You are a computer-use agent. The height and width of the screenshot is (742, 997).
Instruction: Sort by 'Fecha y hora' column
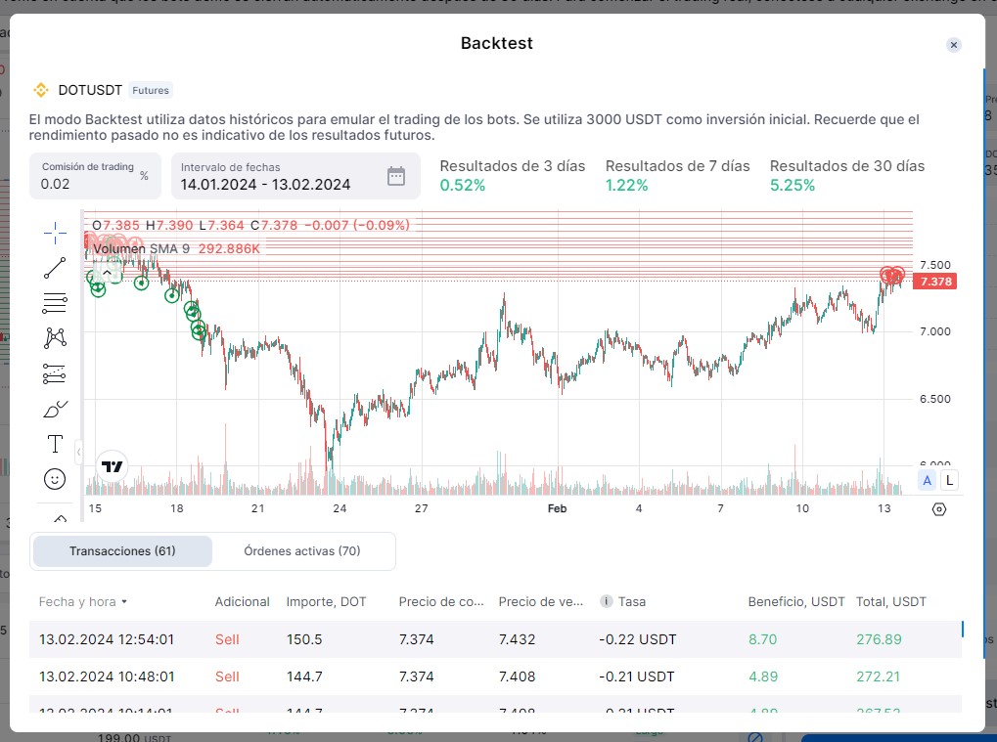tap(83, 602)
